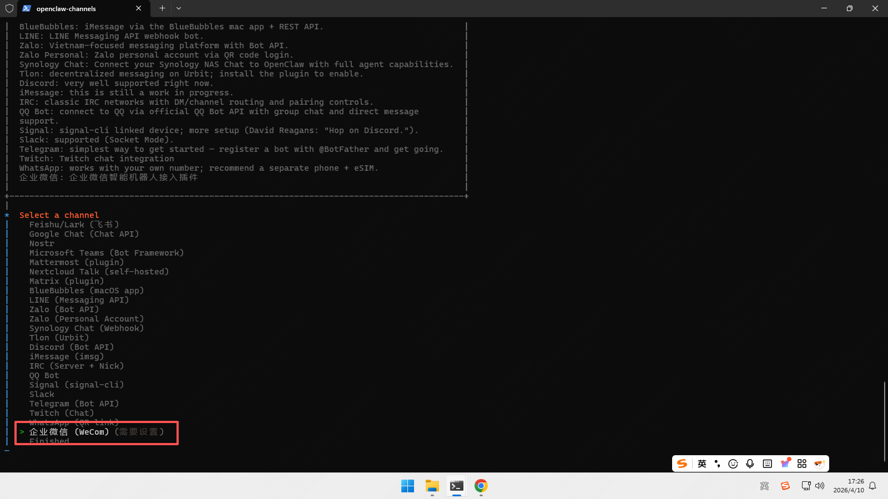The image size is (888, 499).
Task: Activate the voice input microphone in IME bar
Action: click(x=750, y=464)
